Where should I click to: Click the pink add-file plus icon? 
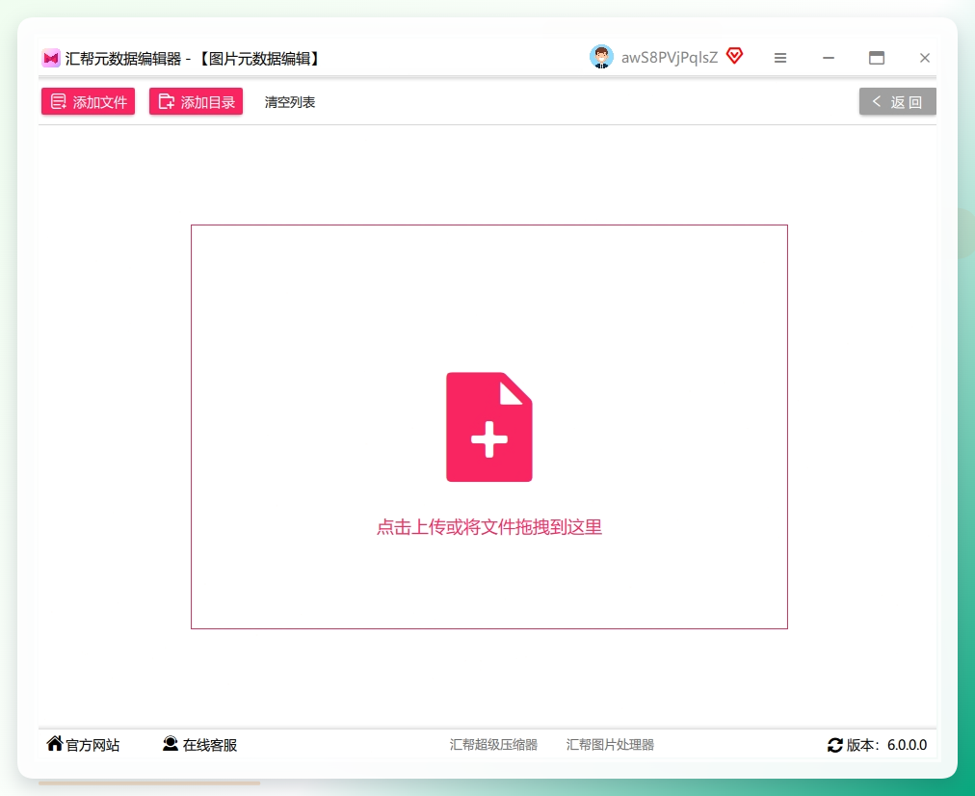click(x=489, y=427)
